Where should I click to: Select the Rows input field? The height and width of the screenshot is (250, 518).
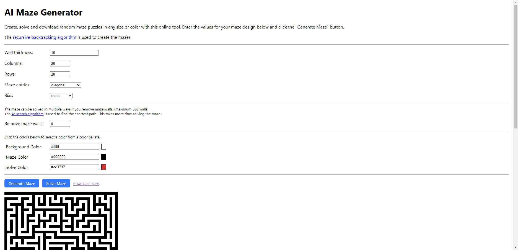(60, 74)
